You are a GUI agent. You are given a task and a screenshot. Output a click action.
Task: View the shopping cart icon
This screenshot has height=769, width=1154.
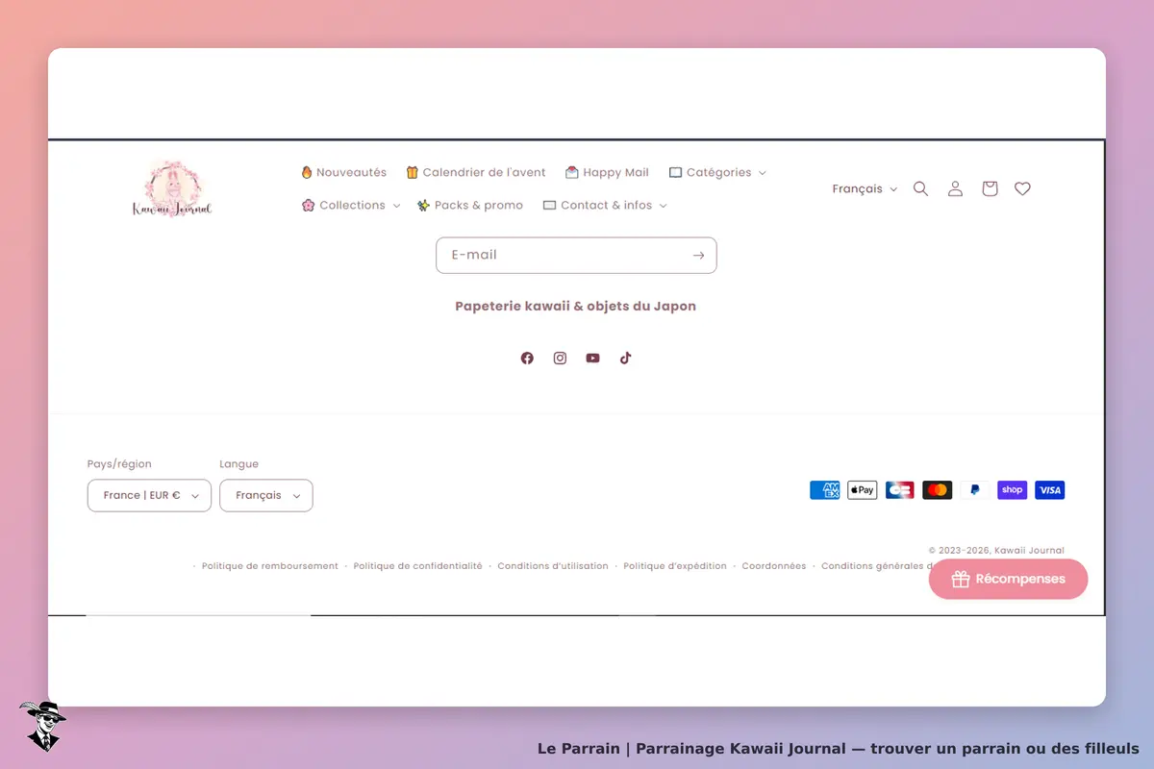pyautogui.click(x=990, y=188)
